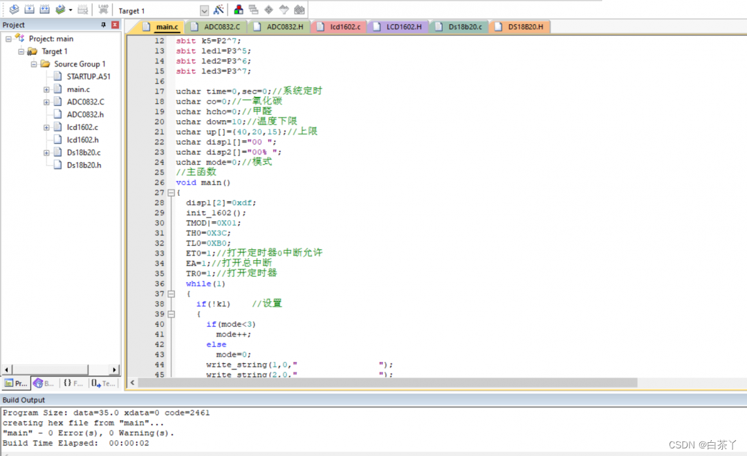The height and width of the screenshot is (456, 747).
Task: Switch to the lcd1602.c editor tab
Action: click(344, 27)
